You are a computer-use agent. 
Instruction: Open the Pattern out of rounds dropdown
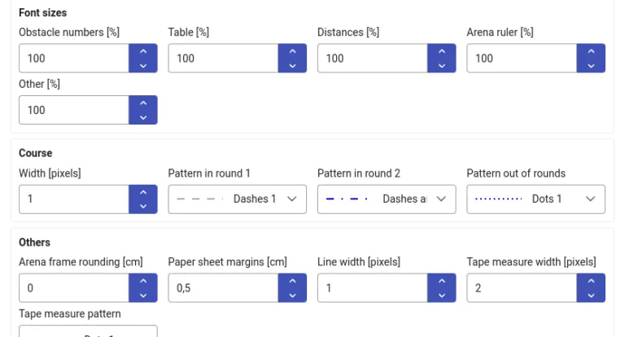click(535, 199)
